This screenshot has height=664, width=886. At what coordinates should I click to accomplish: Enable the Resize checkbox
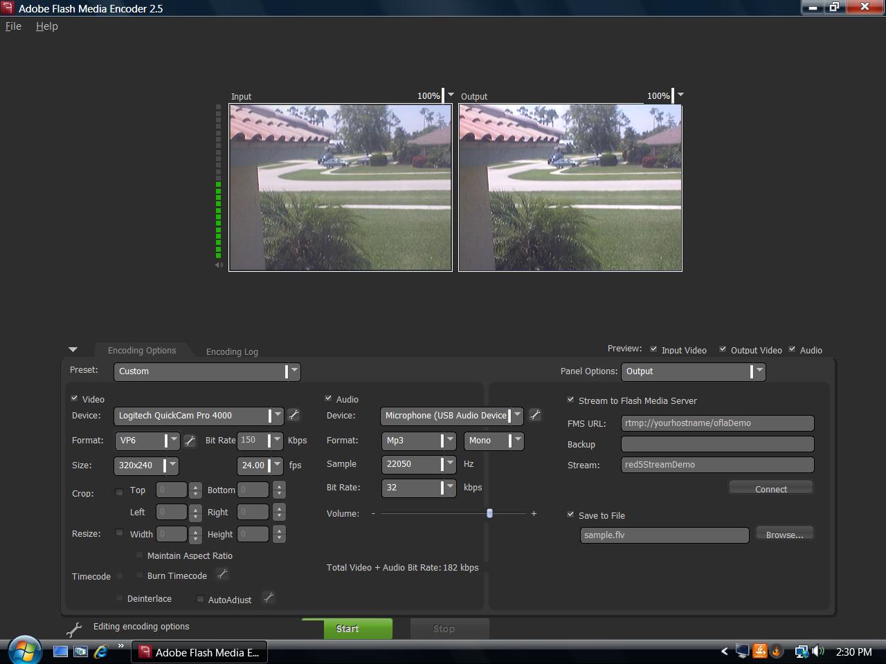[x=119, y=533]
